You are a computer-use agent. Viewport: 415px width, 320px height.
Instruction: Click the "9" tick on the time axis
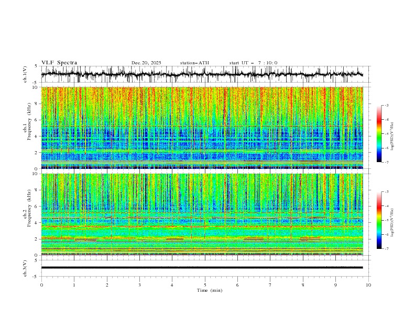coord(335,285)
